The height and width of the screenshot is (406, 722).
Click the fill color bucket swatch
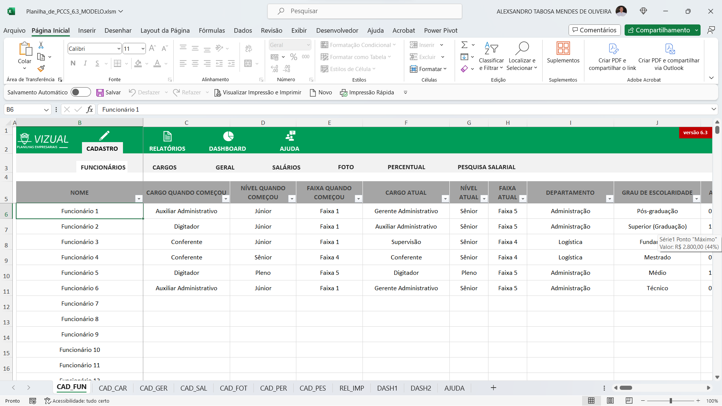[x=138, y=63]
